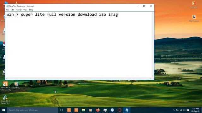Open the Windows Start menu
The width and height of the screenshot is (202, 113).
tap(3, 110)
